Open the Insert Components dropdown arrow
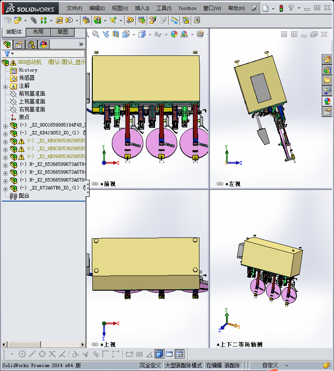334x371 pixels. (25, 21)
